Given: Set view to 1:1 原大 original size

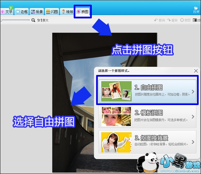Looking at the screenshot, I should coord(43,20).
